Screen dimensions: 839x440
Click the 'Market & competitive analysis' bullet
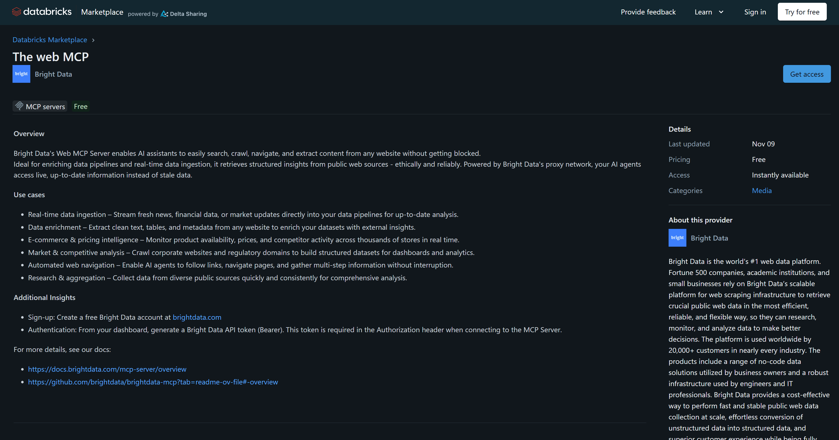click(x=251, y=252)
